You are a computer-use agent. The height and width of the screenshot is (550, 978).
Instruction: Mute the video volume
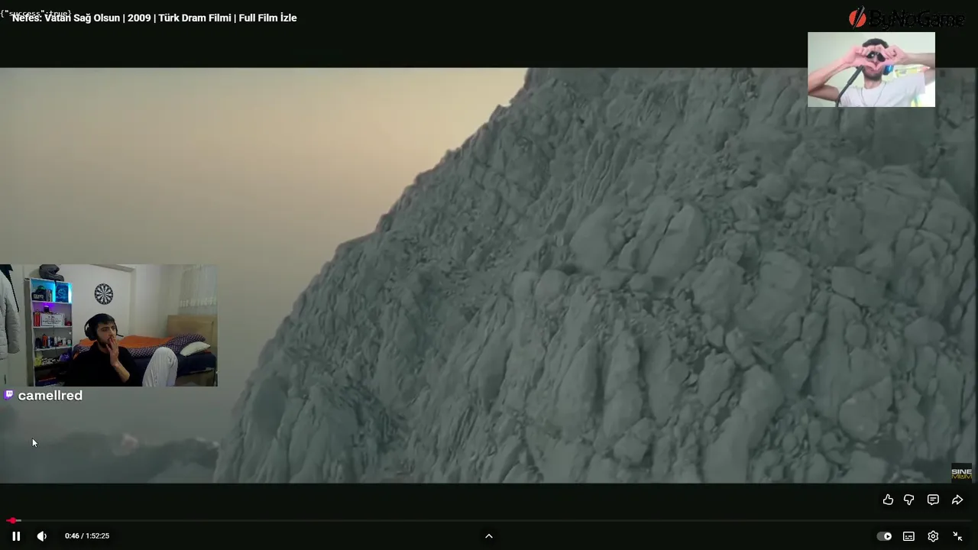42,536
